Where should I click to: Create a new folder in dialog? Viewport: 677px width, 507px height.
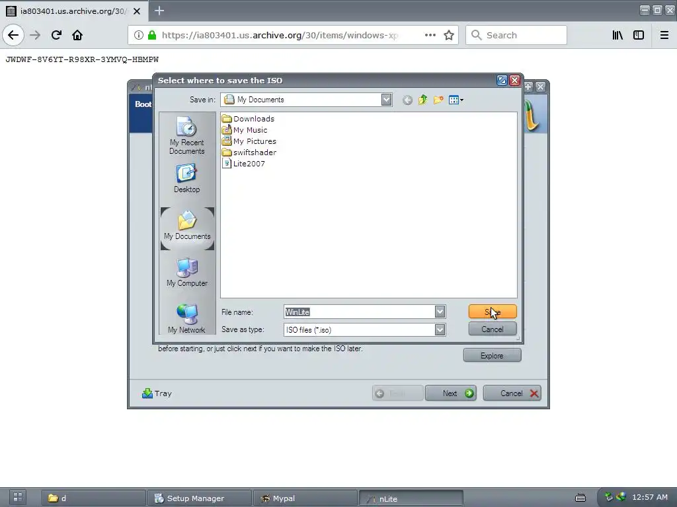coord(438,100)
